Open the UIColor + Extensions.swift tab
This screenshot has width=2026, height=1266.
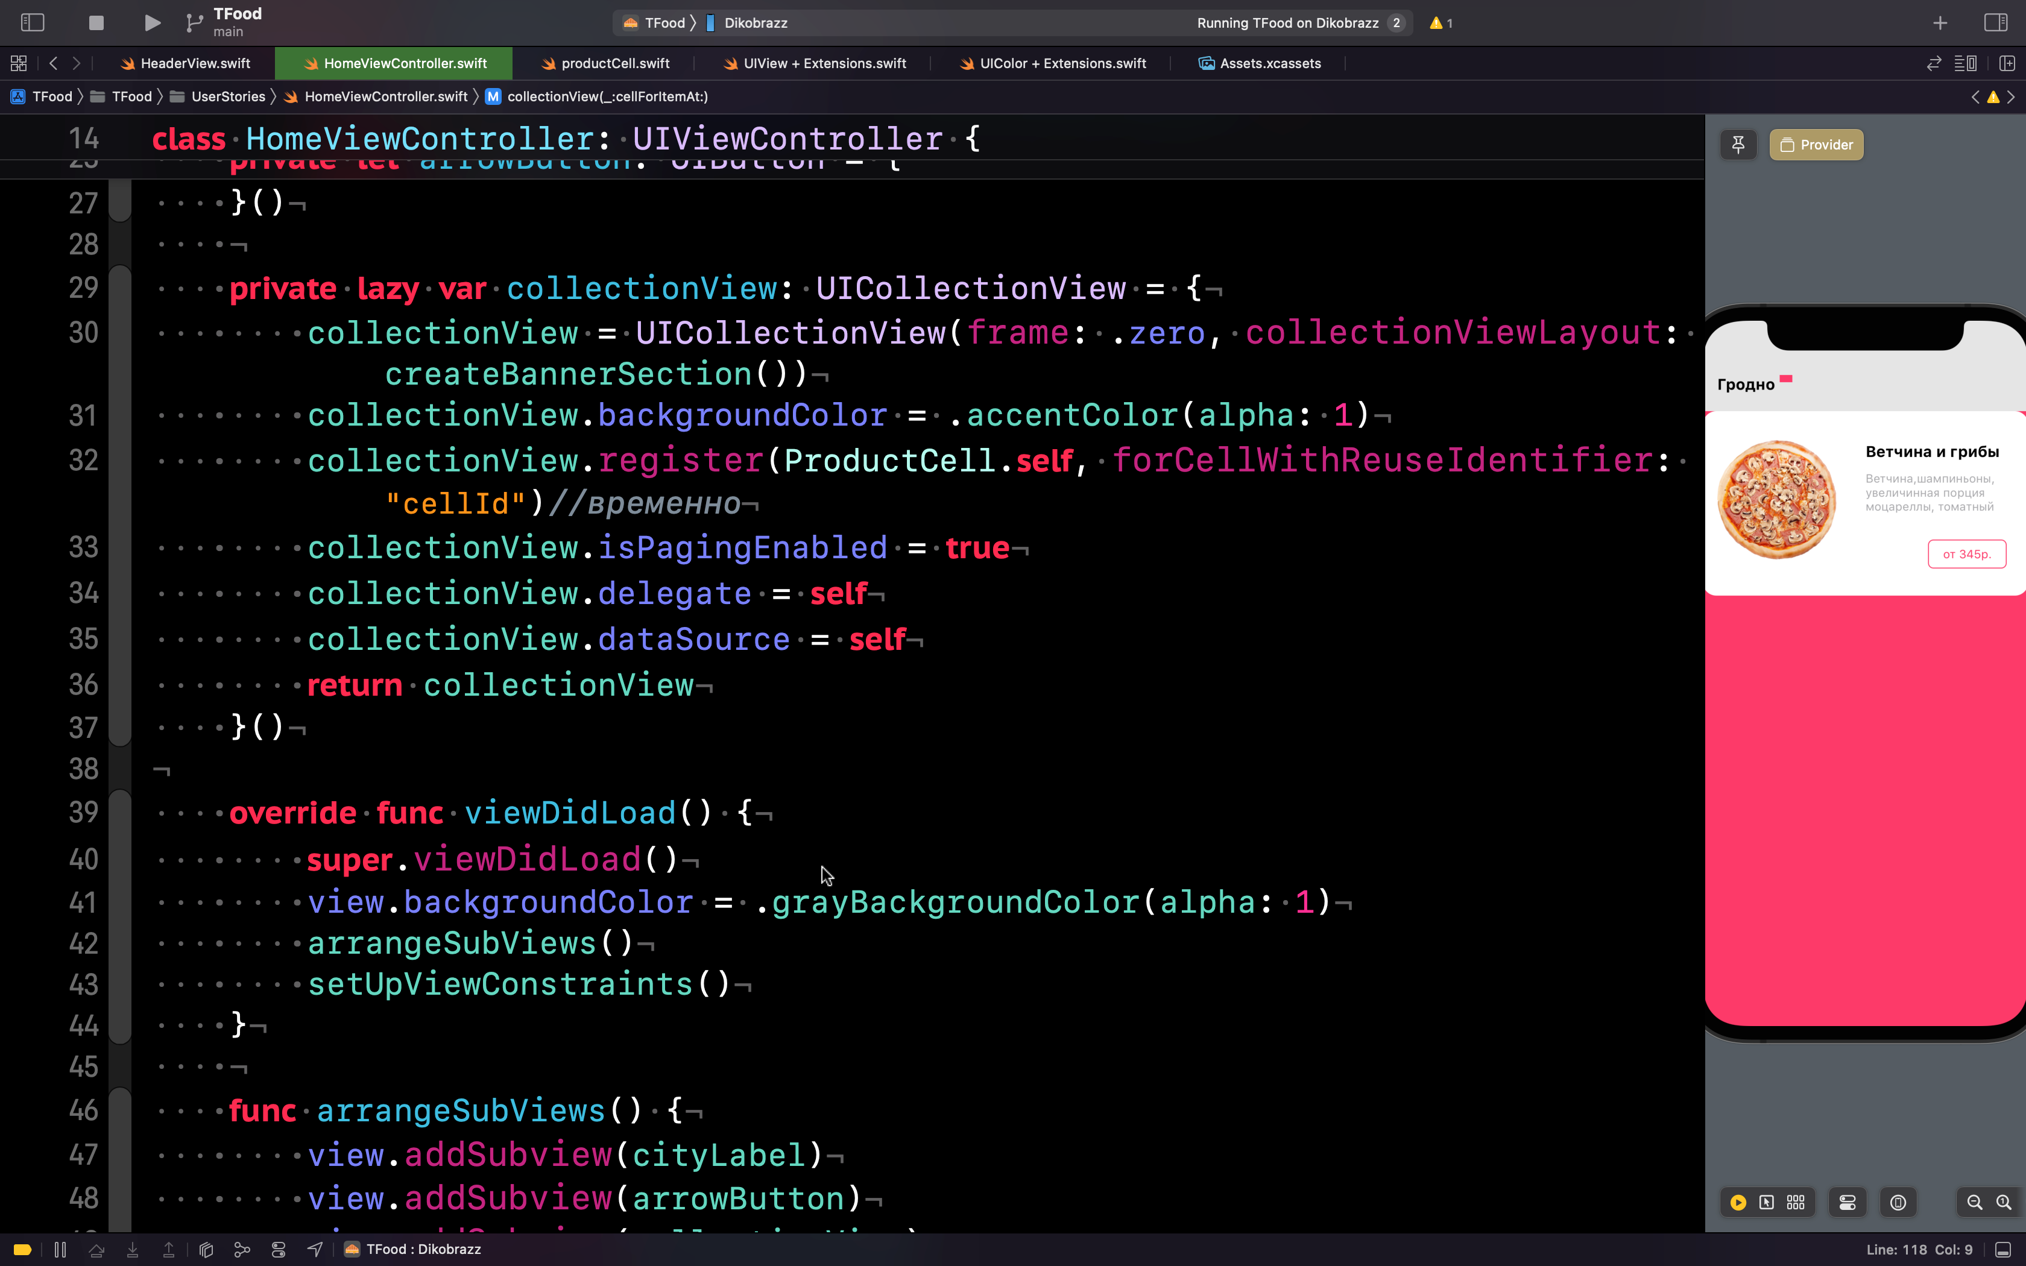pos(1062,63)
